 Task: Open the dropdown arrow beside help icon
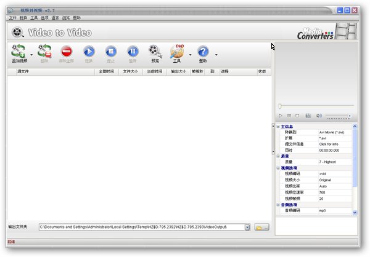(216, 55)
